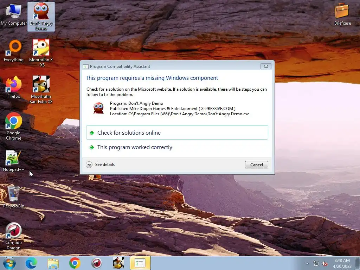This screenshot has width=360, height=270.
Task: Expand See details chevron
Action: click(x=89, y=165)
